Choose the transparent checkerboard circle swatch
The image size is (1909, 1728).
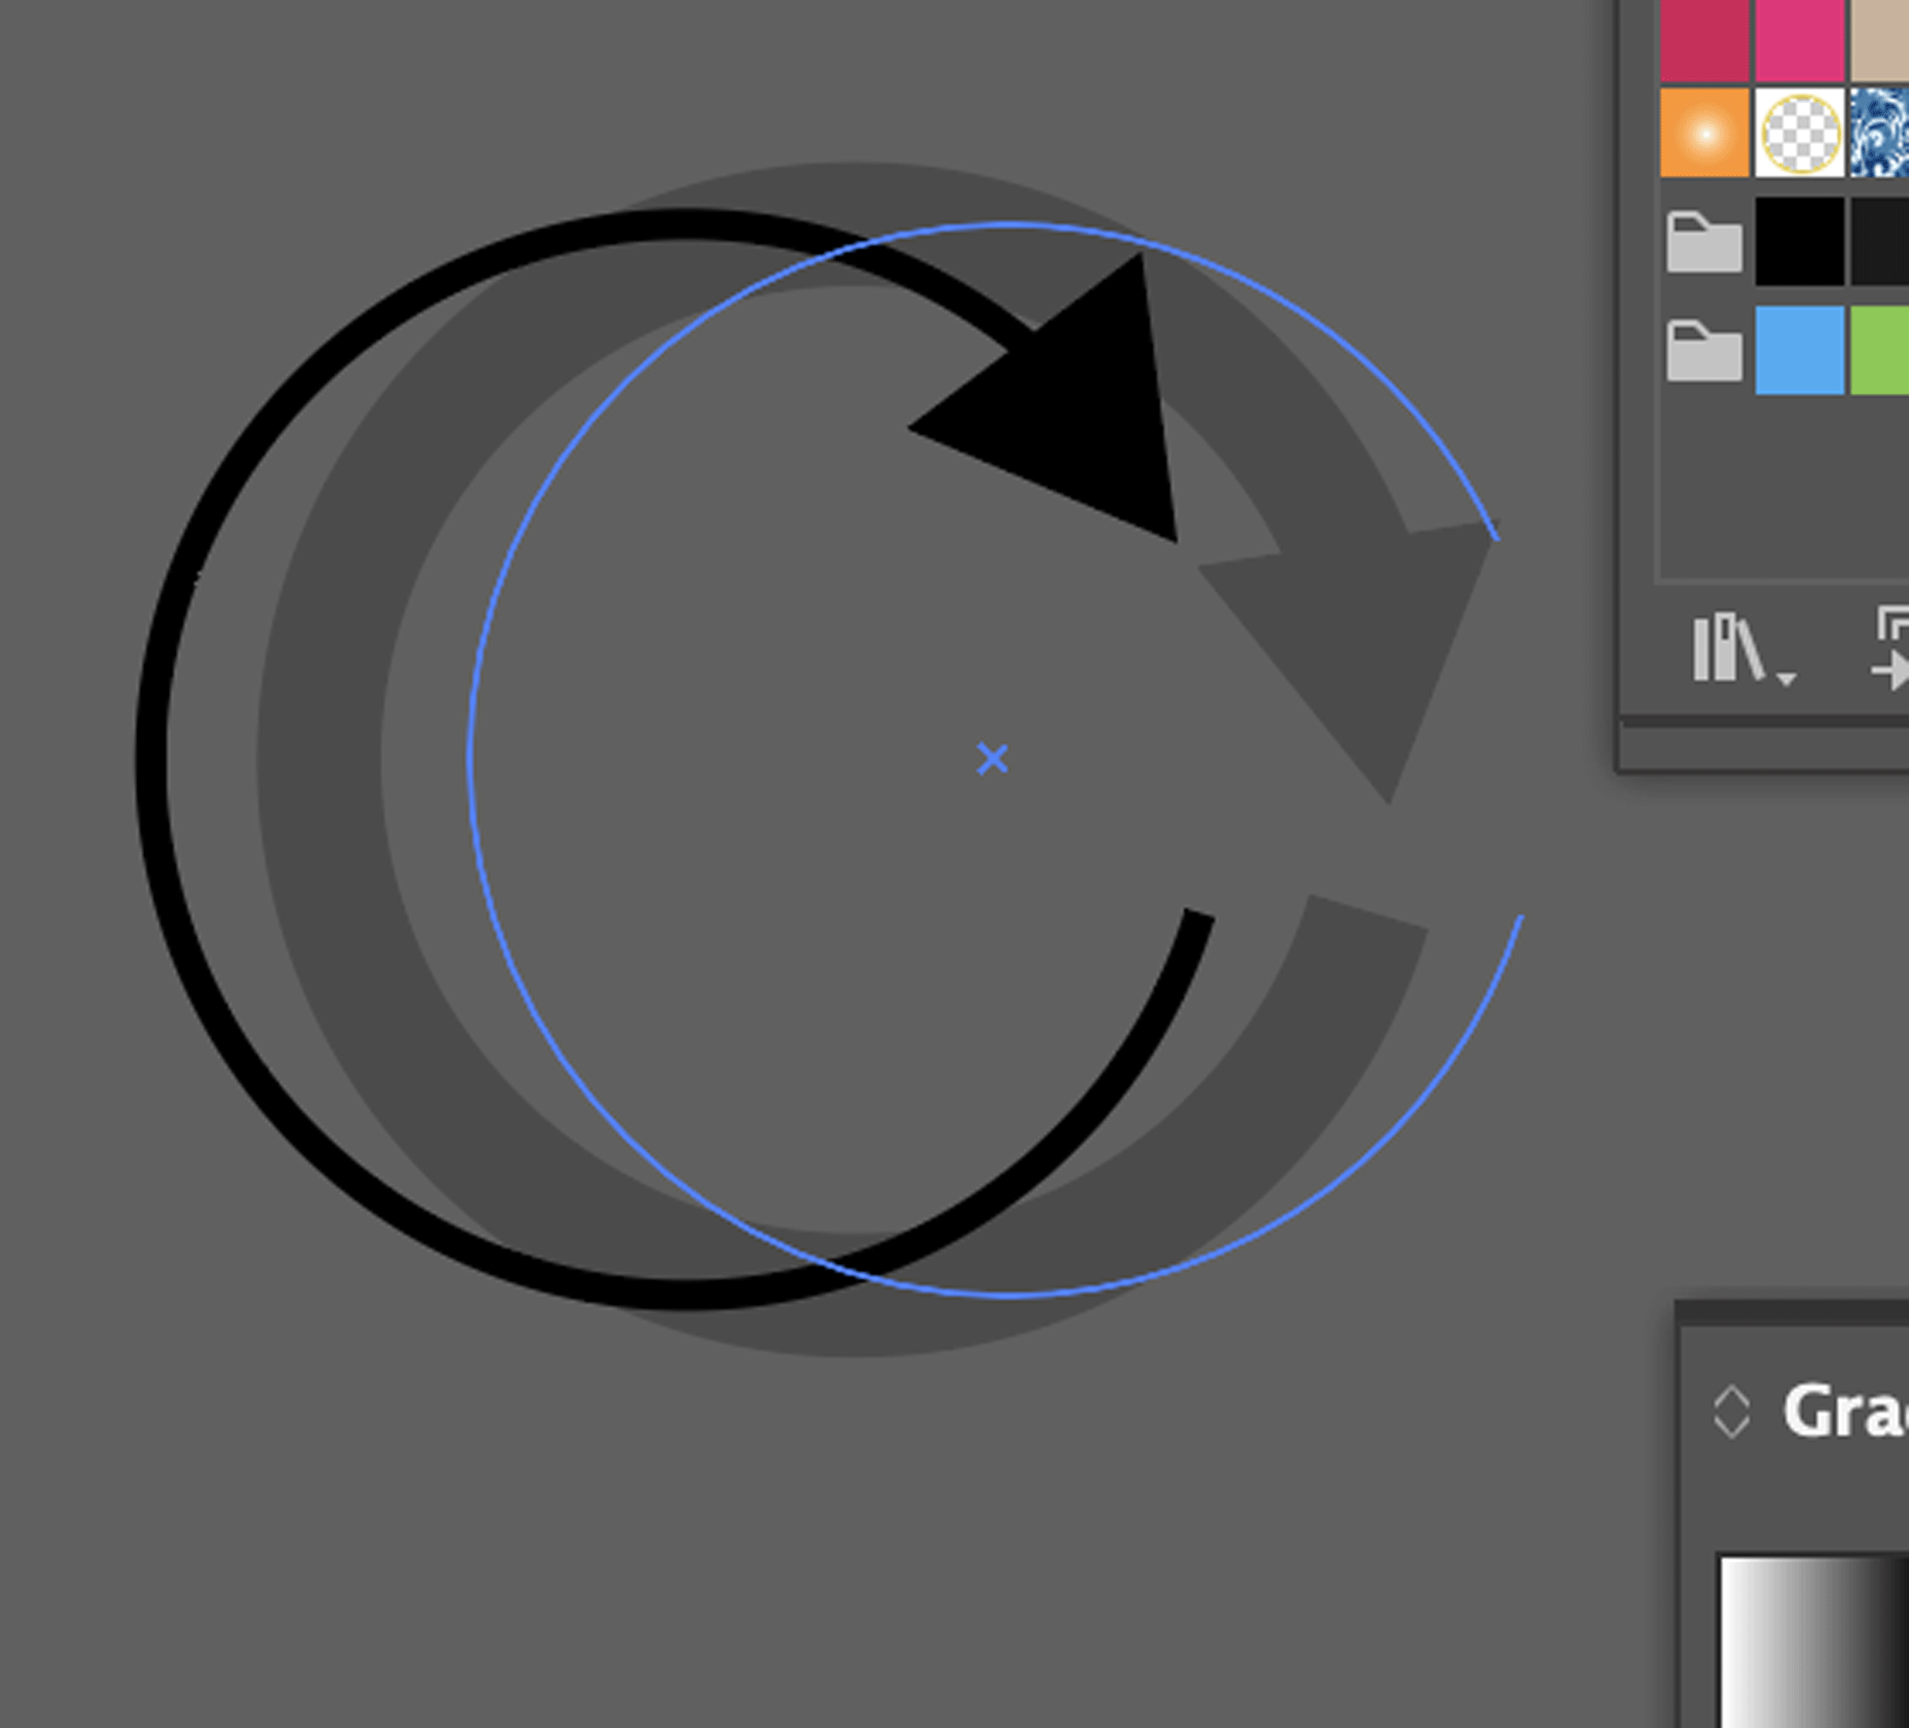click(1799, 133)
